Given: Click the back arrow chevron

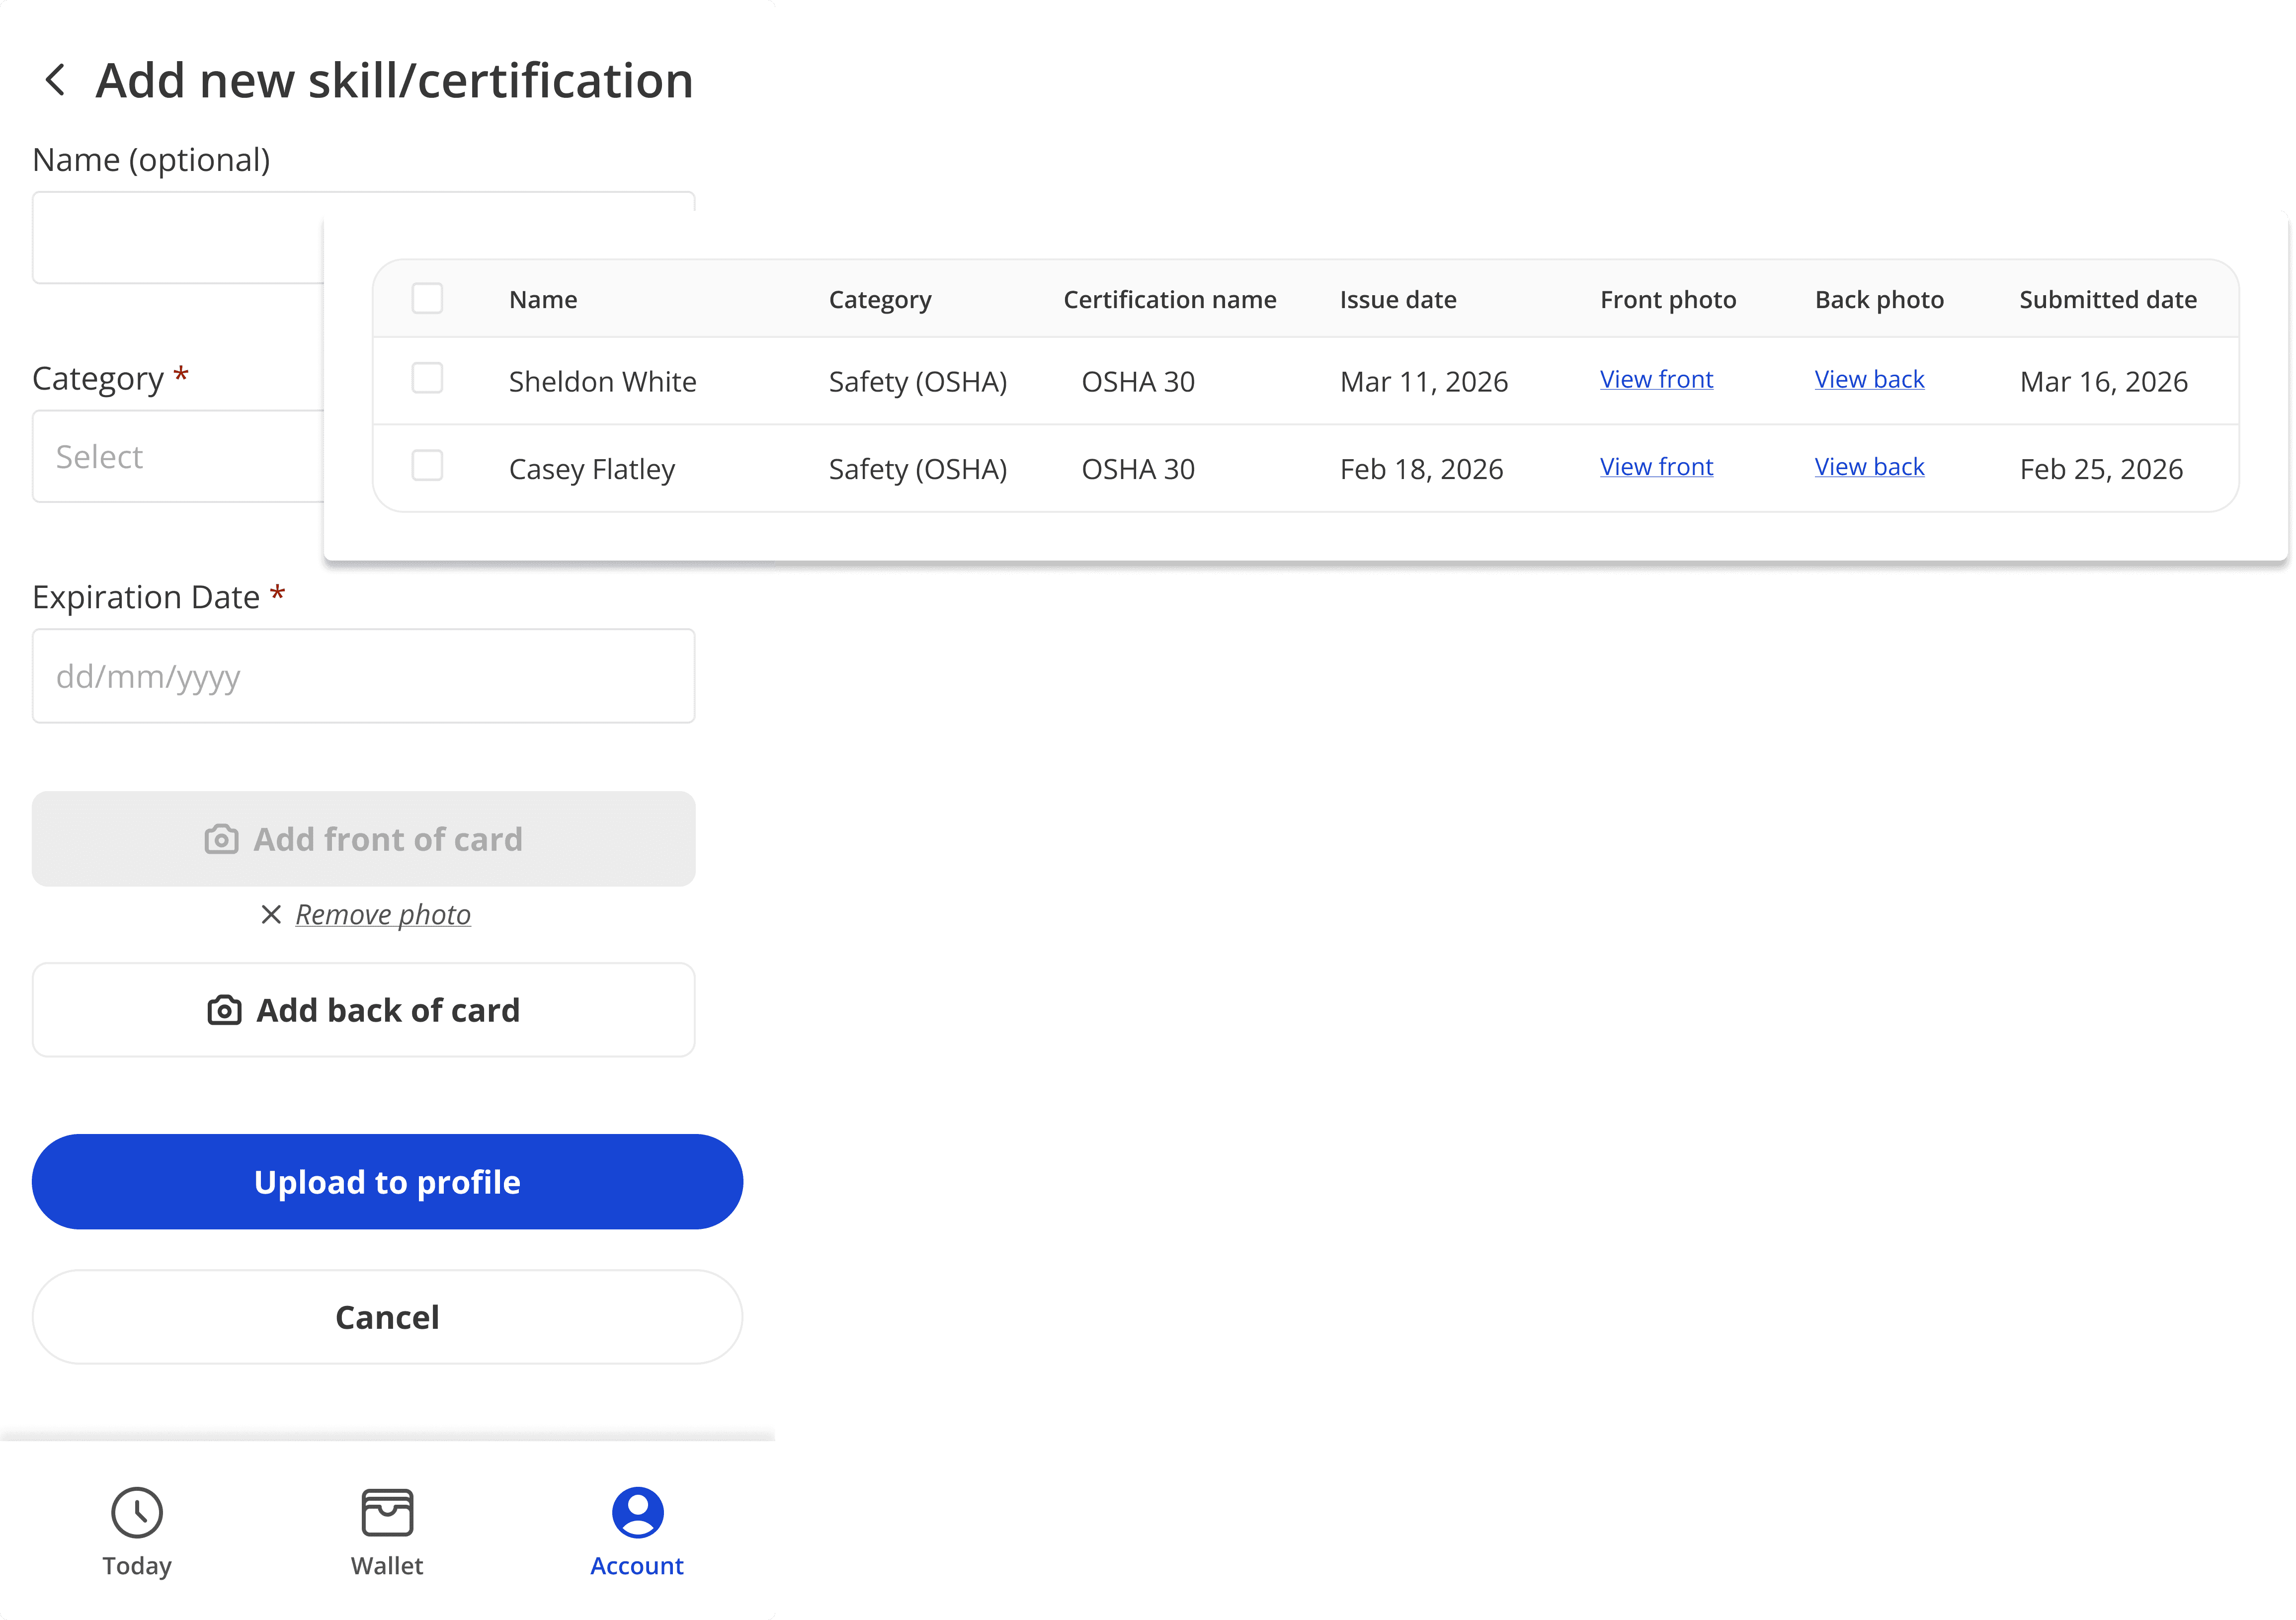Looking at the screenshot, I should click(56, 80).
